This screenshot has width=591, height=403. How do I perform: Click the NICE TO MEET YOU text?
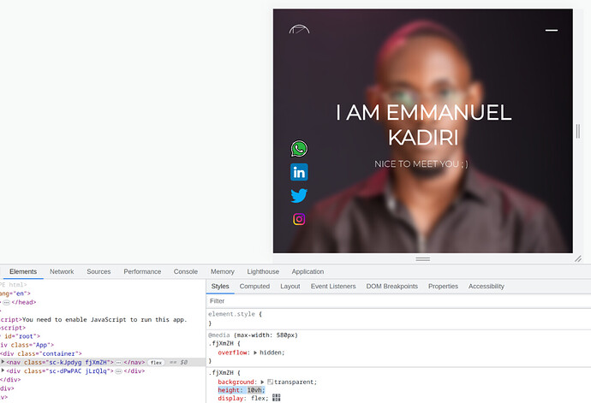[x=421, y=164]
